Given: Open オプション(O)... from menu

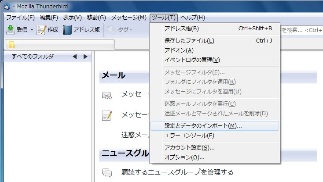Looking at the screenshot, I should tap(215, 157).
